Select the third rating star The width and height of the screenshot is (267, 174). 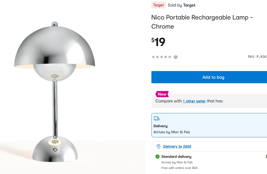coord(162,57)
